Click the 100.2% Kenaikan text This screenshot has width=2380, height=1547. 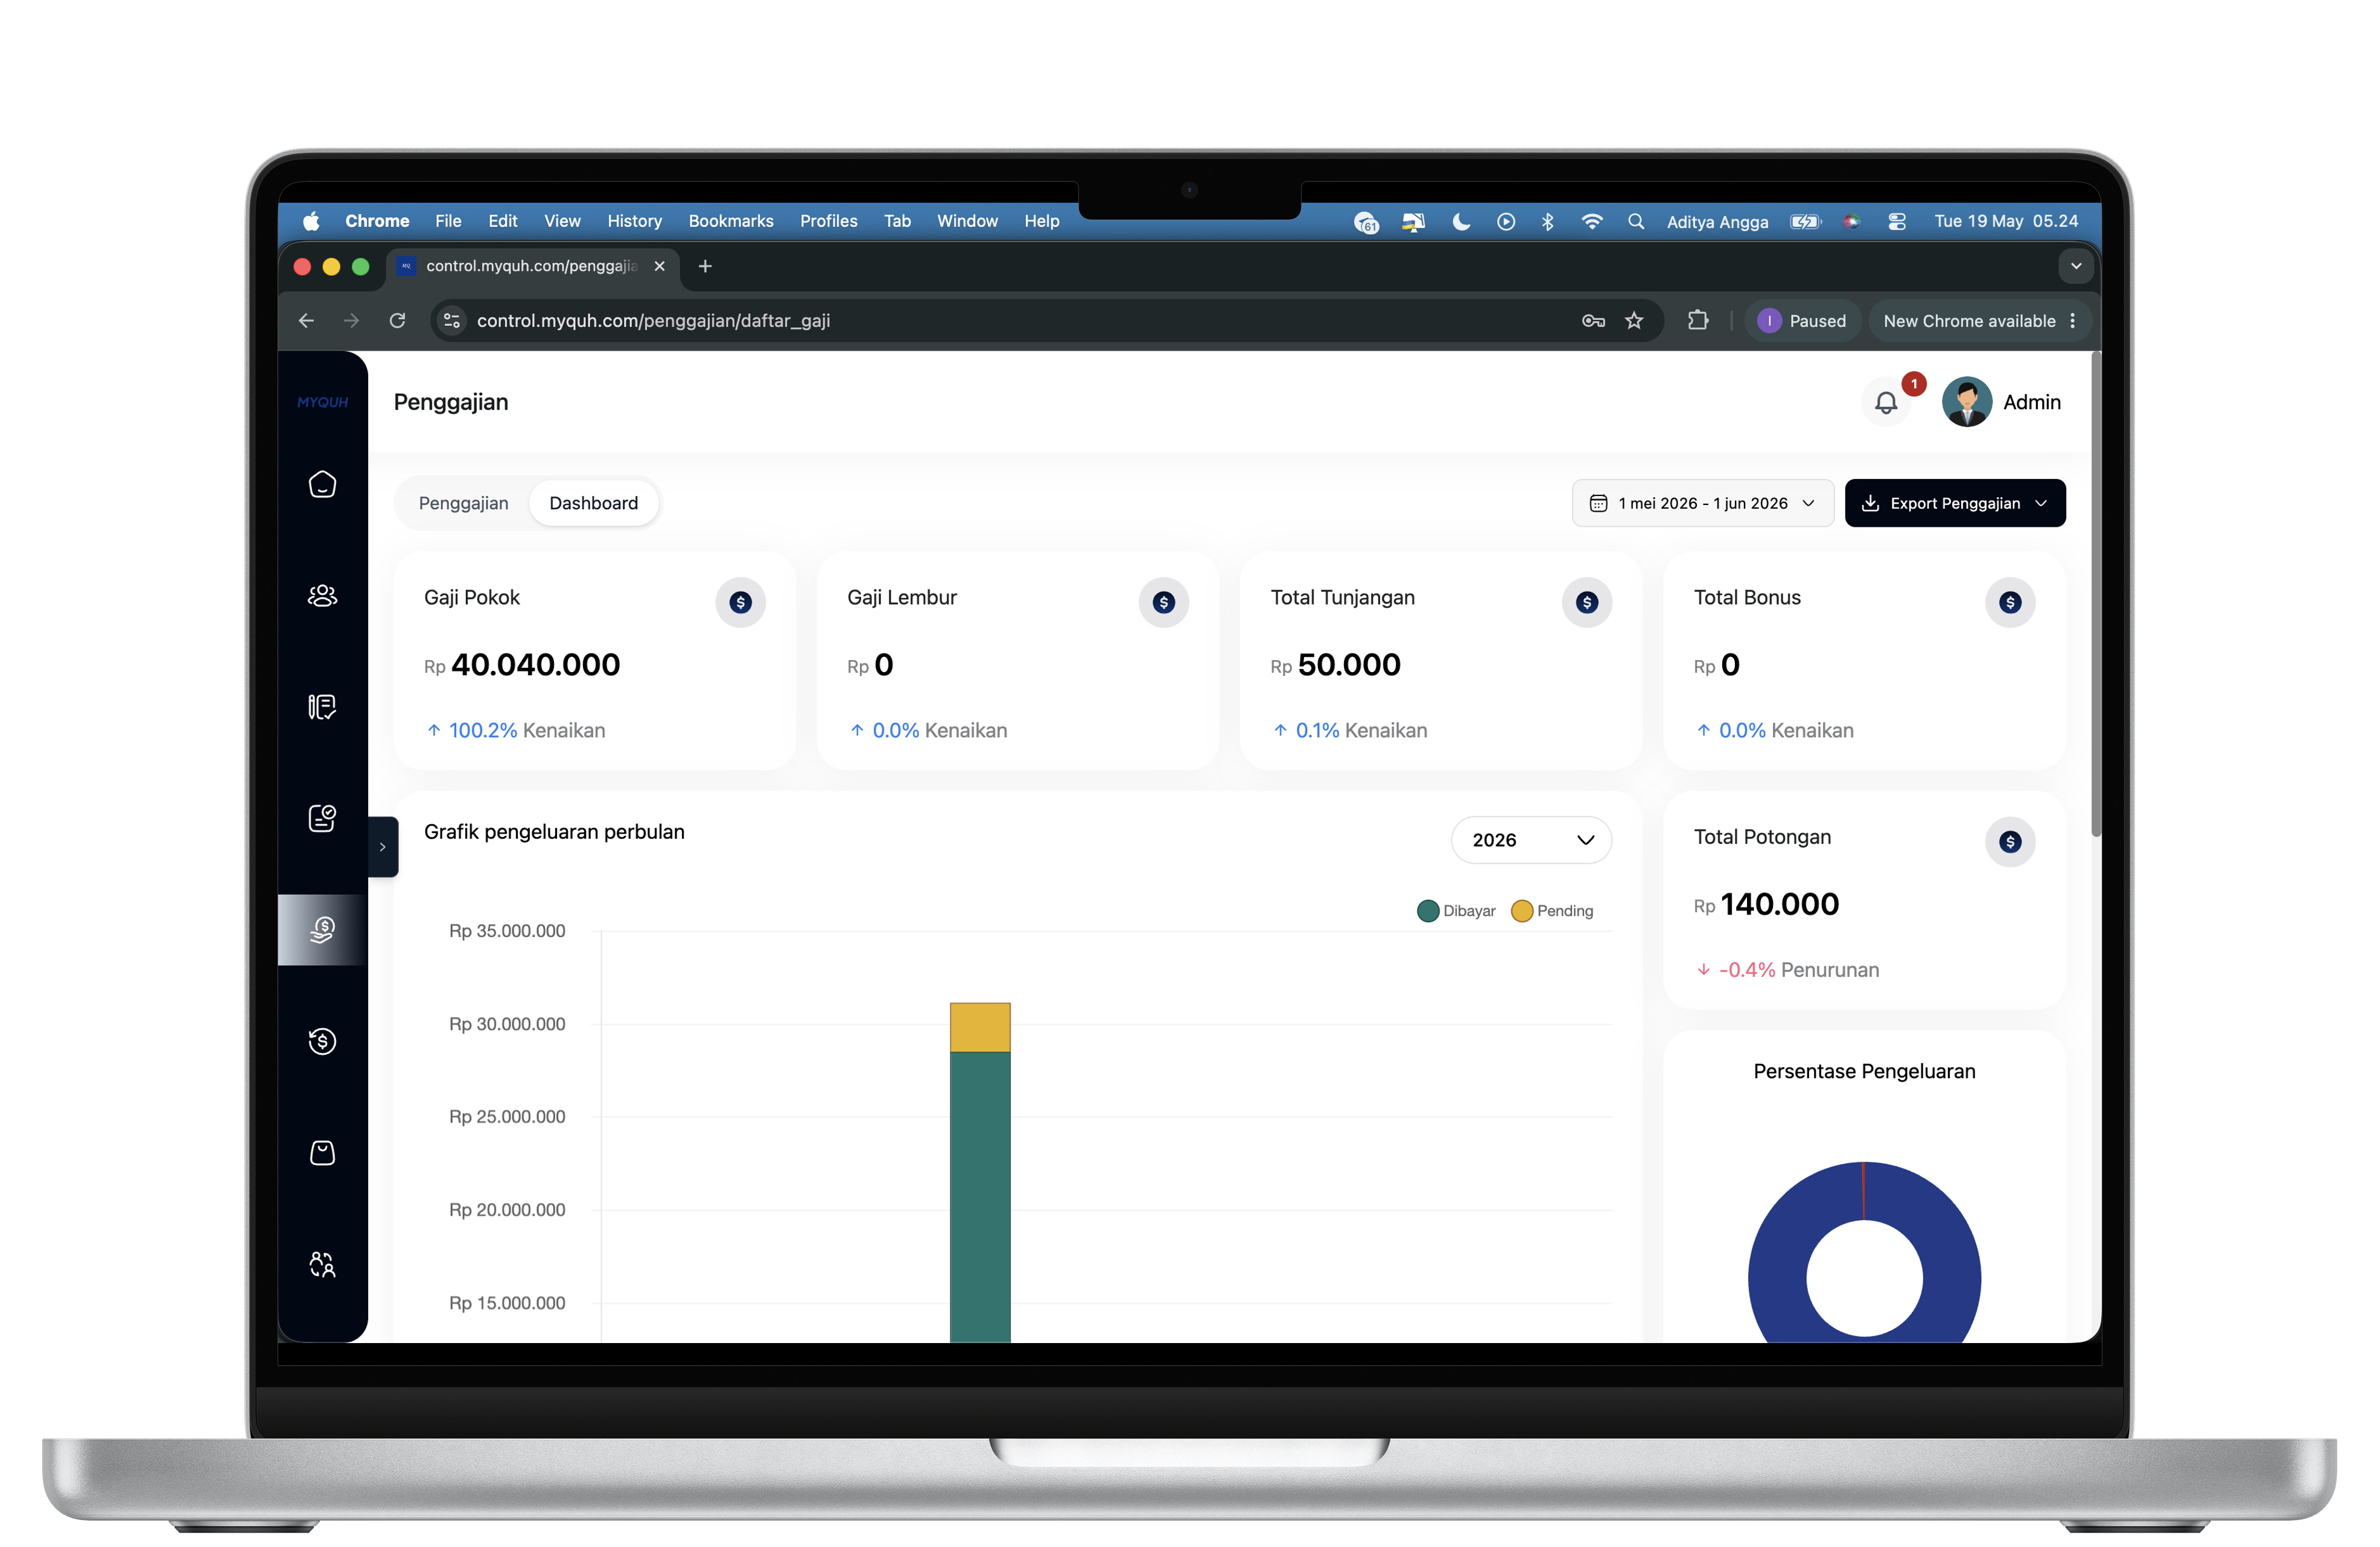[526, 731]
